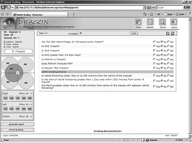
Task: Select No for NVD greater than 1/4 Disc Area
Action: pyautogui.click(x=162, y=55)
